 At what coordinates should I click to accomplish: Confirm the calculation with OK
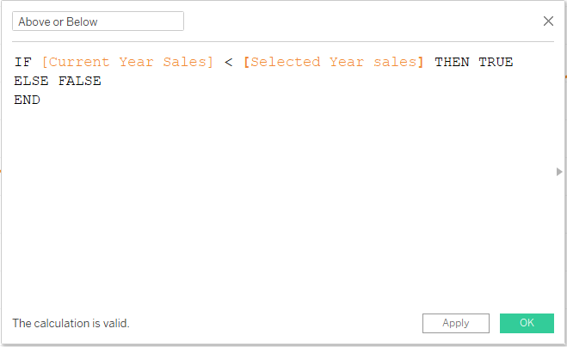pyautogui.click(x=527, y=323)
